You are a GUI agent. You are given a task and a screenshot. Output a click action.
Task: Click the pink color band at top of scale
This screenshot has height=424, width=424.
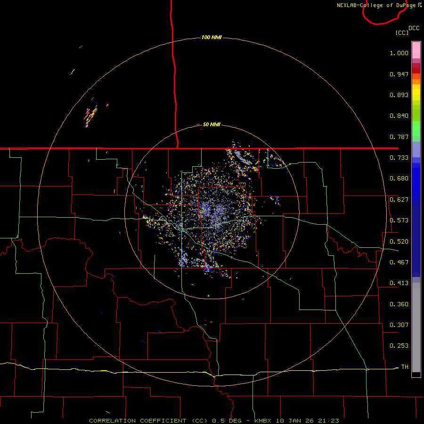[x=416, y=50]
